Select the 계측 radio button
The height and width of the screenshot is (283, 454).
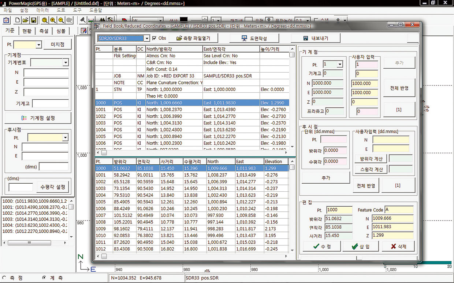point(44,278)
